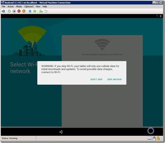Click the Revert undo toolbar icon

[46, 11]
